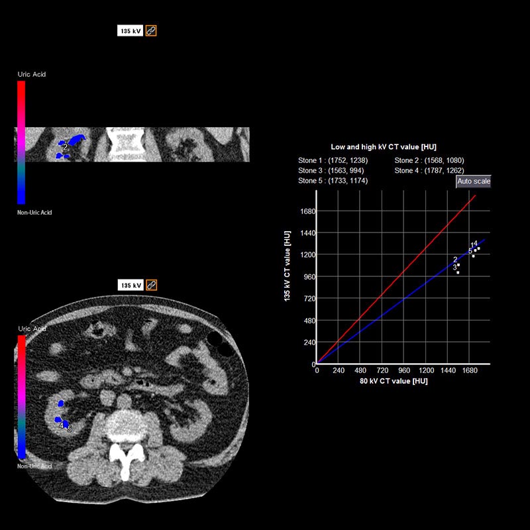Click the bottom Uric Acid color scale bar
The height and width of the screenshot is (530, 530).
22,396
